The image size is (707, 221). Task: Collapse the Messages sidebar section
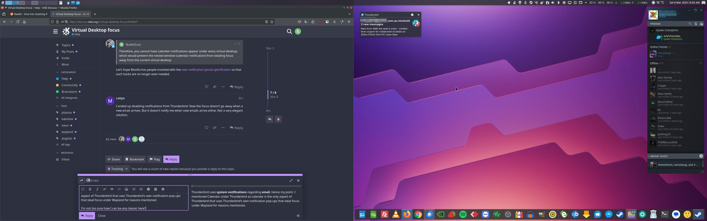(65, 153)
